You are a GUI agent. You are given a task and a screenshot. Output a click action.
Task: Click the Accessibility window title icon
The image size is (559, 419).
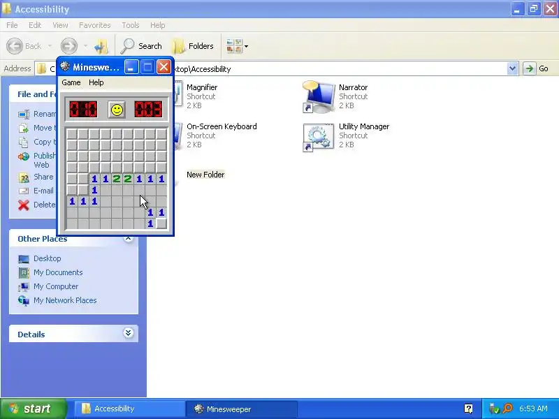click(x=6, y=8)
